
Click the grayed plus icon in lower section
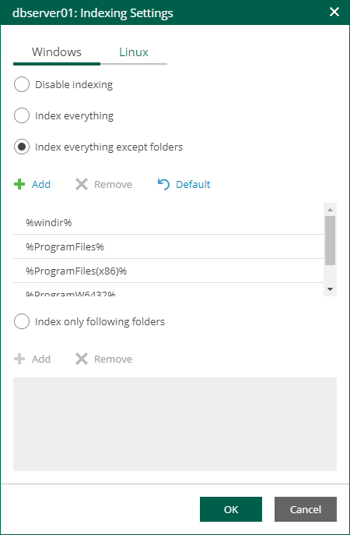[19, 359]
